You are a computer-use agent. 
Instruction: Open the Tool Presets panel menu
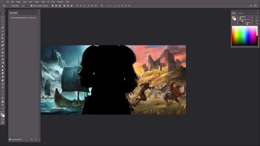[x=39, y=13]
